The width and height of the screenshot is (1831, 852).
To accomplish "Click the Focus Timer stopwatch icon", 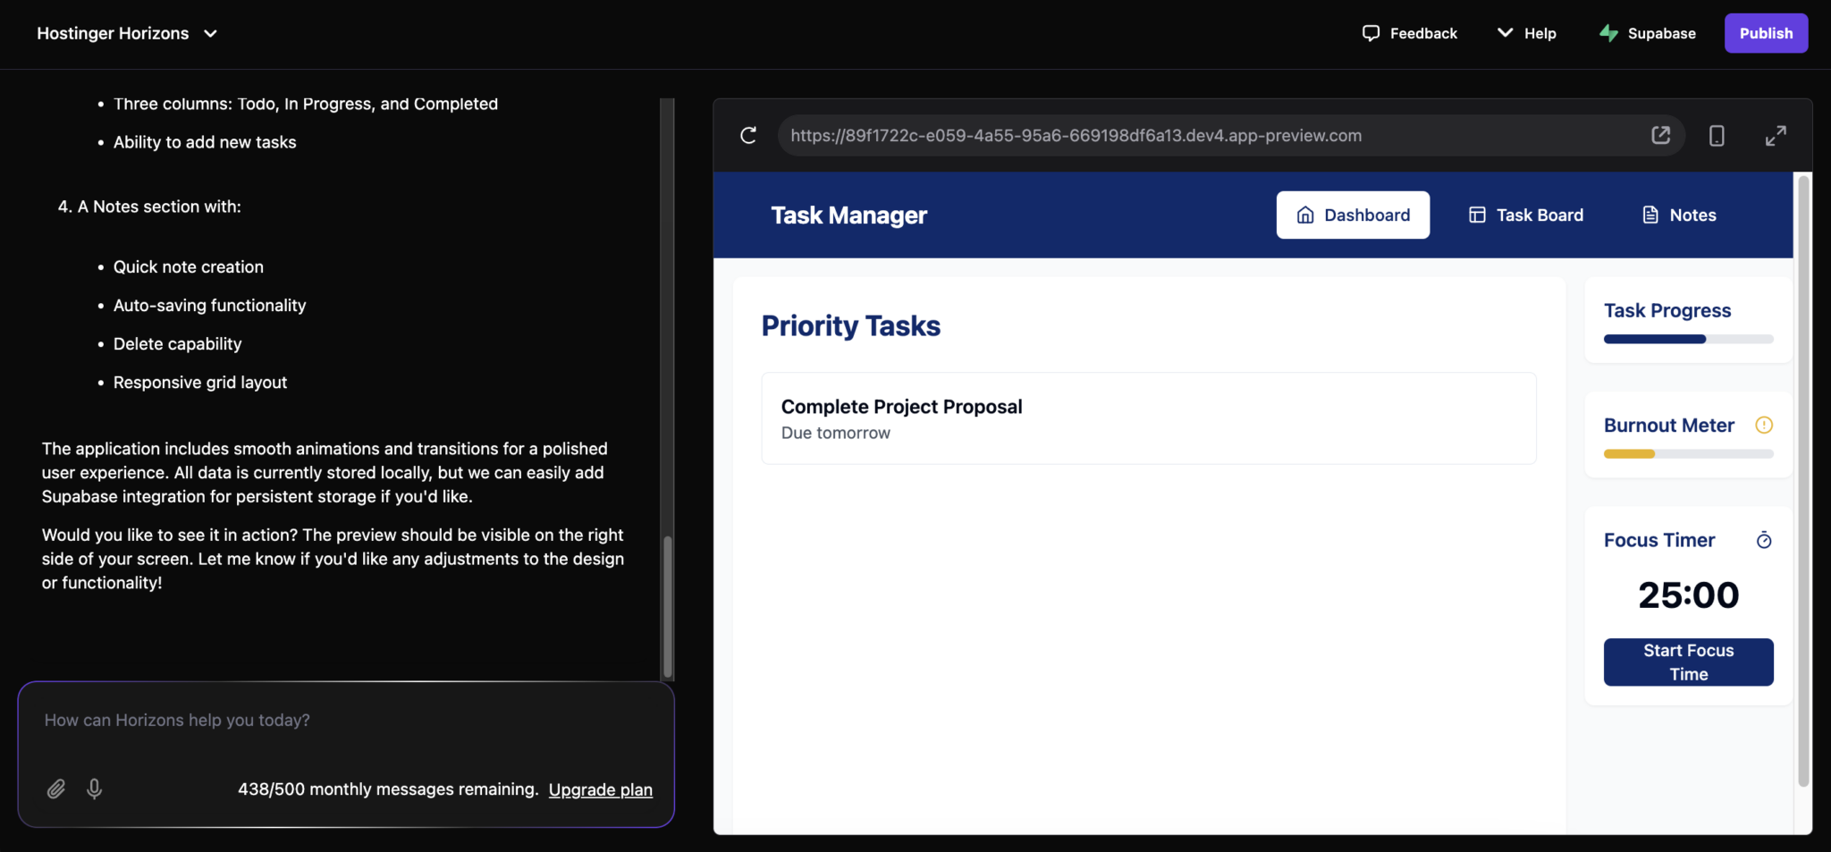I will [1764, 540].
